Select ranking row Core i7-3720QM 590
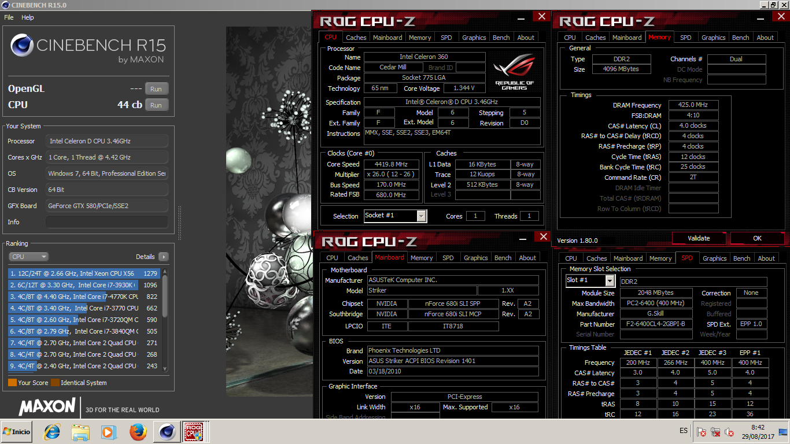Viewport: 790px width, 444px height. [84, 320]
